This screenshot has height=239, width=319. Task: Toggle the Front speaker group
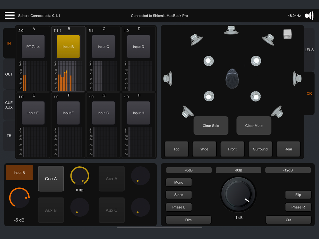(x=232, y=149)
